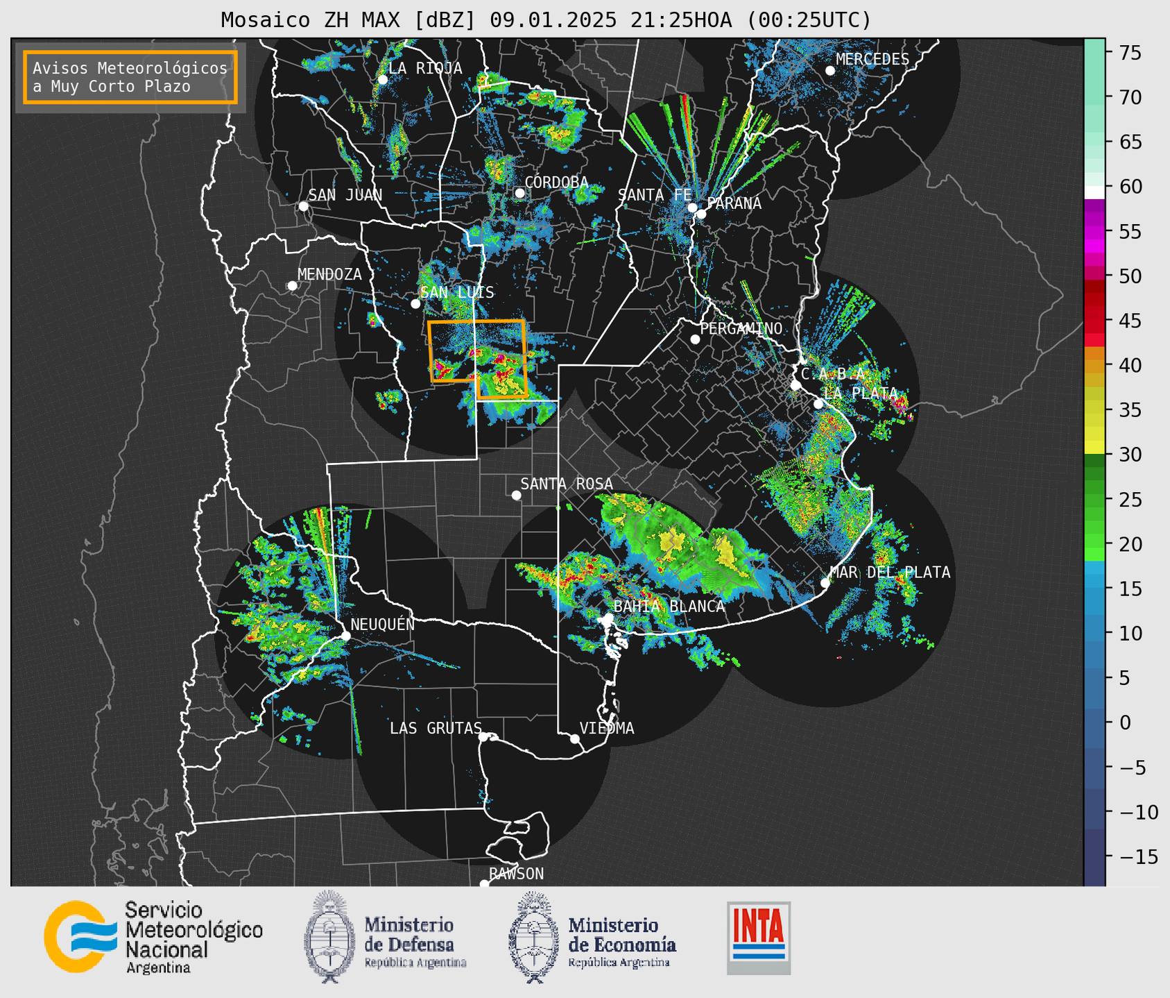Click the Servicio Meteorológico Nacional Argentina text
The image size is (1170, 998).
(193, 938)
